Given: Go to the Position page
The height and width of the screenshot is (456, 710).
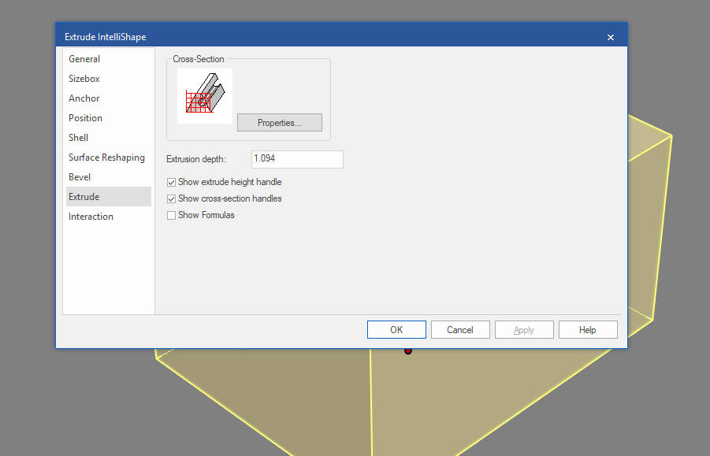Looking at the screenshot, I should [x=108, y=118].
